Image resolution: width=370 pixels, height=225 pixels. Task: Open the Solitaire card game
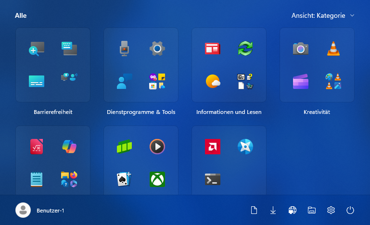(124, 179)
